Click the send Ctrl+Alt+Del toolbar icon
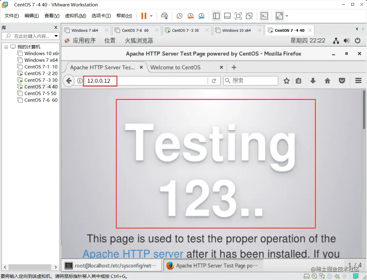Viewport: 367px width, 280px height. point(164,16)
